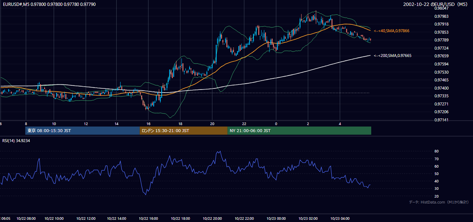Select the 200 SMA 0.97665 label

392,55
